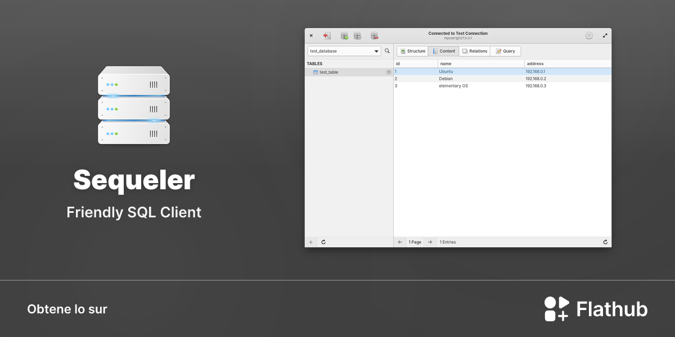The height and width of the screenshot is (337, 675).
Task: Go to the previous page with the left arrow
Action: (x=400, y=242)
